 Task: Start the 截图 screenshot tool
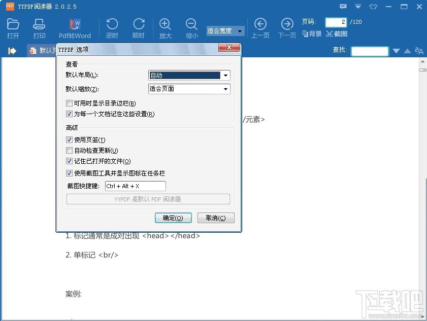337,34
